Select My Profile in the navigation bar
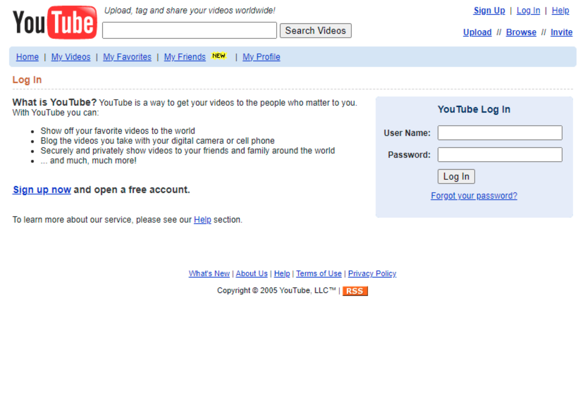585x411 pixels. [261, 57]
